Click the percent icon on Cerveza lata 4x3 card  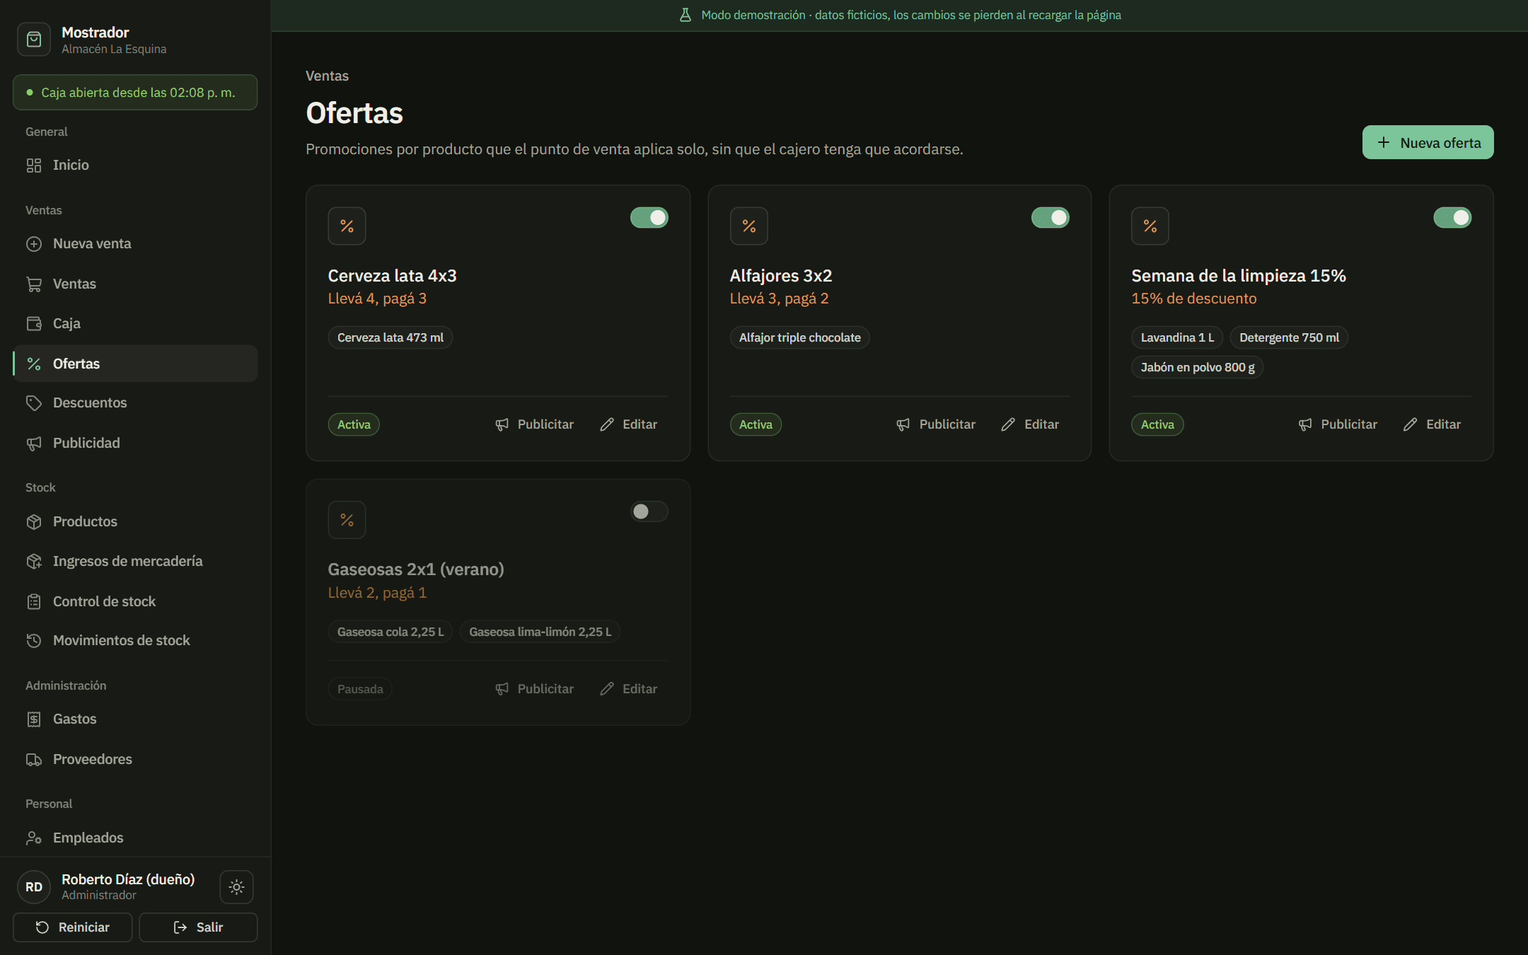click(x=347, y=226)
